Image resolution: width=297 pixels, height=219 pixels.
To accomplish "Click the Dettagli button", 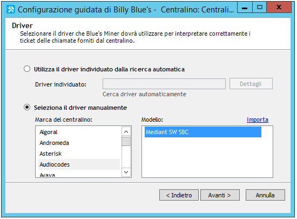I will coord(251,84).
